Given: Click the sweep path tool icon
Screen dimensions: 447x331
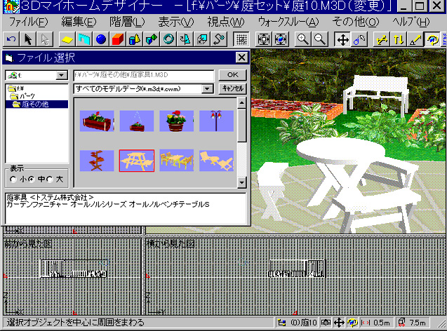Looking at the screenshot, I should tap(219, 39).
